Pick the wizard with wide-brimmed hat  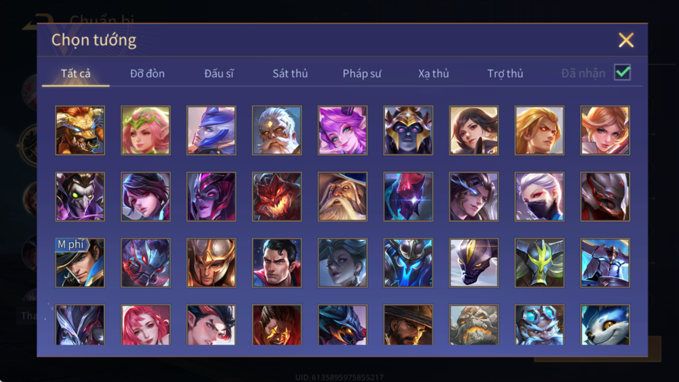[343, 197]
